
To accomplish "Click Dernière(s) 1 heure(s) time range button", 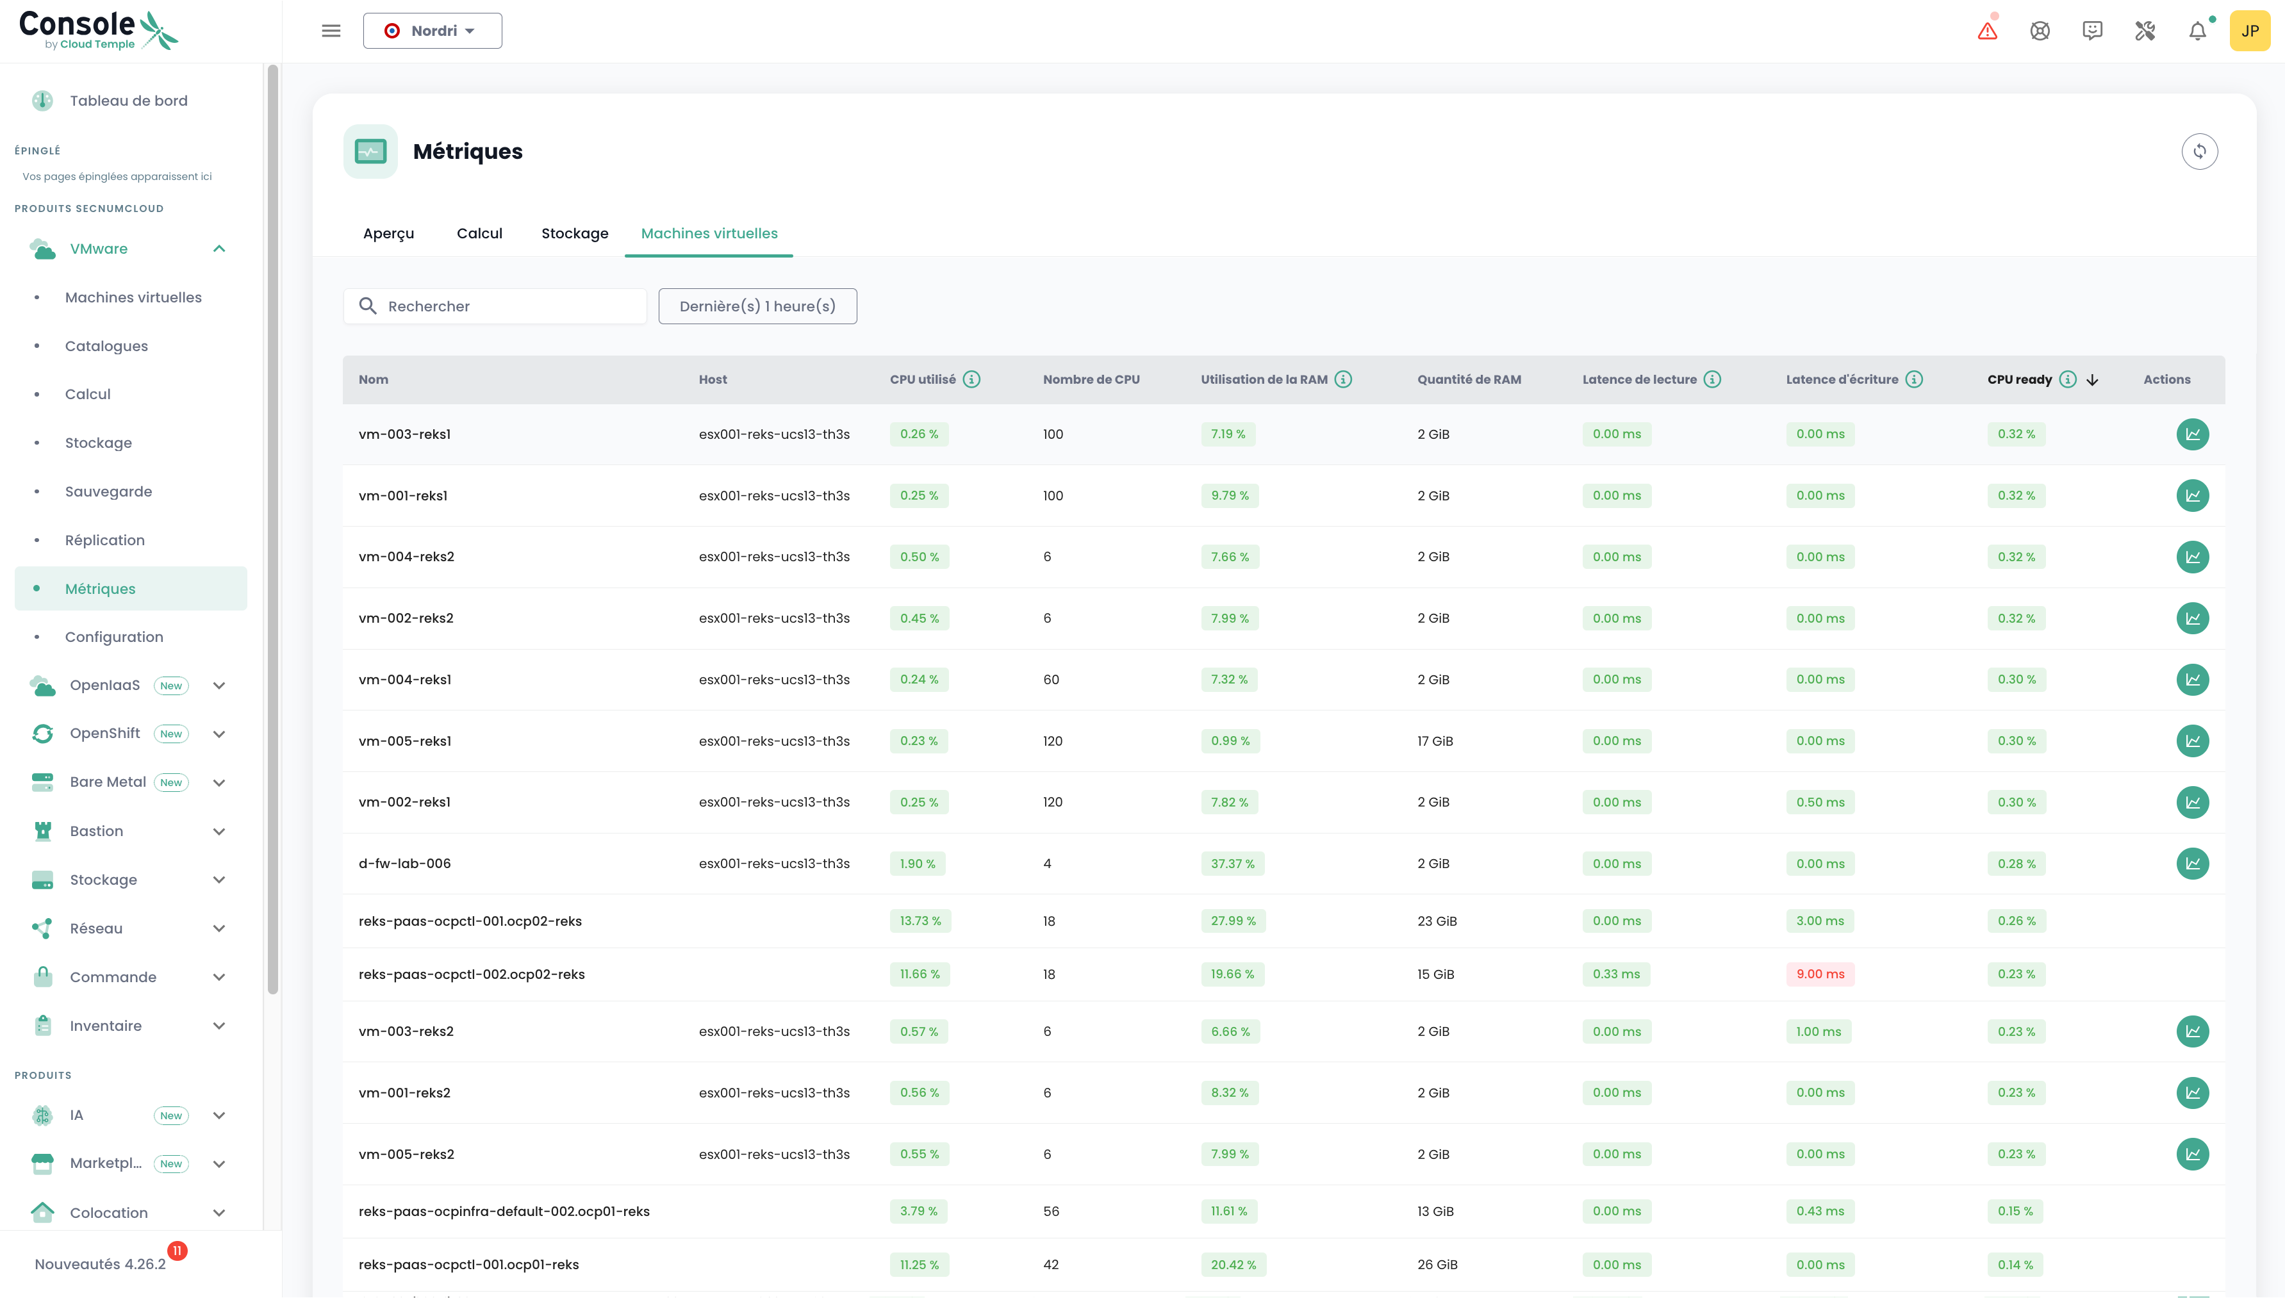I will coord(757,307).
